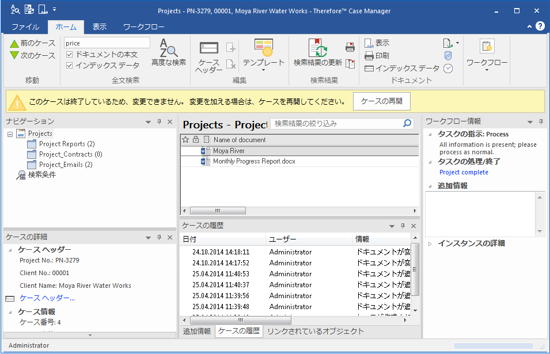This screenshot has height=354, width=550.
Task: Open ケースの詳細 panel dropdown arrow
Action: click(149, 238)
